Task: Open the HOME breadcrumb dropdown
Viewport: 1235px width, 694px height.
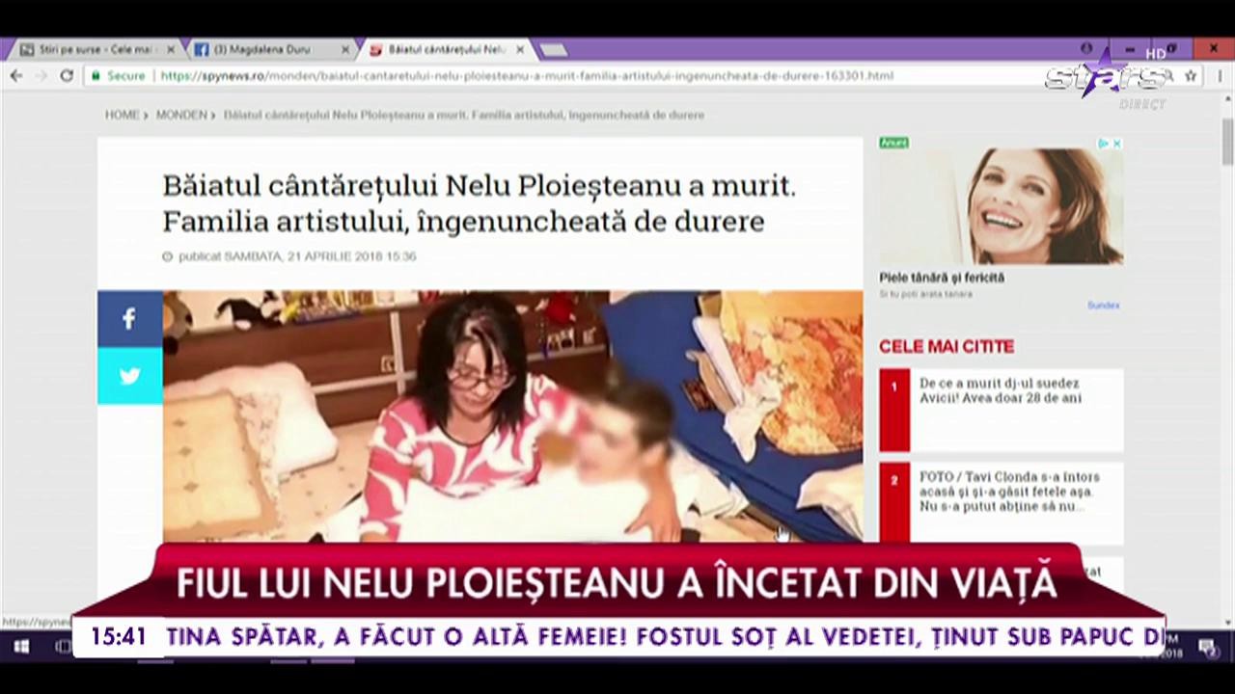Action: coord(122,115)
